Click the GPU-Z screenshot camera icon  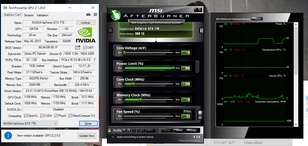pyautogui.click(x=88, y=15)
